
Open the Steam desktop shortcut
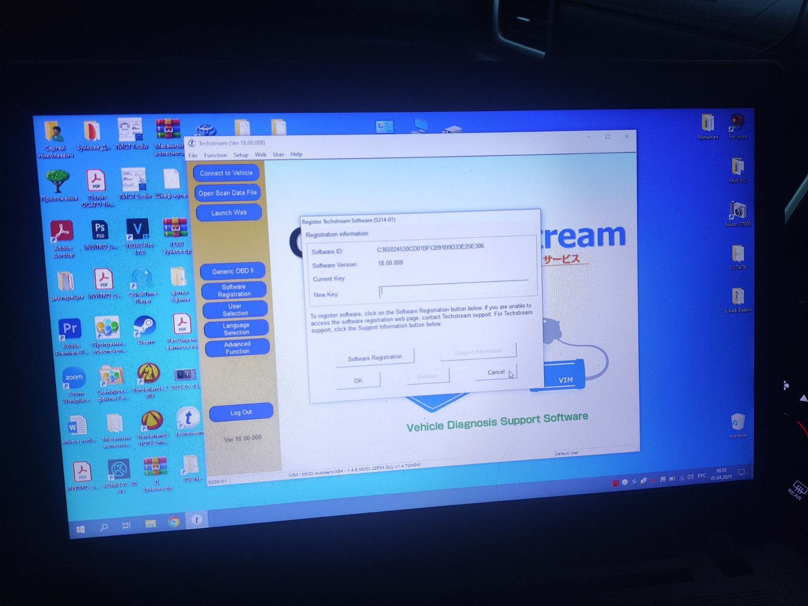pos(144,327)
